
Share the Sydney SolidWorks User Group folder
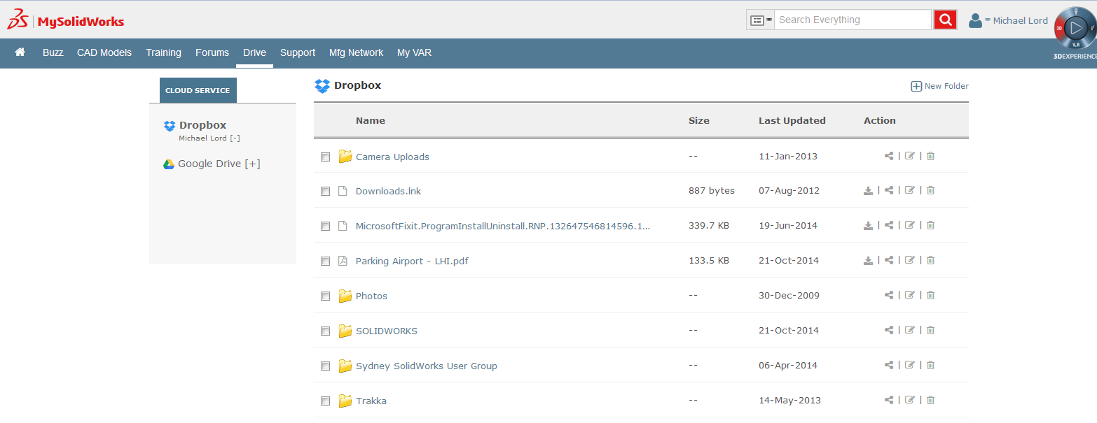point(889,365)
